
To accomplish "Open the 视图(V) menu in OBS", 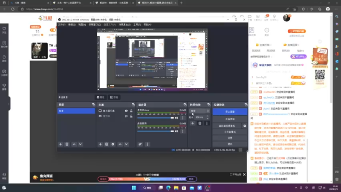I will [x=82, y=25].
